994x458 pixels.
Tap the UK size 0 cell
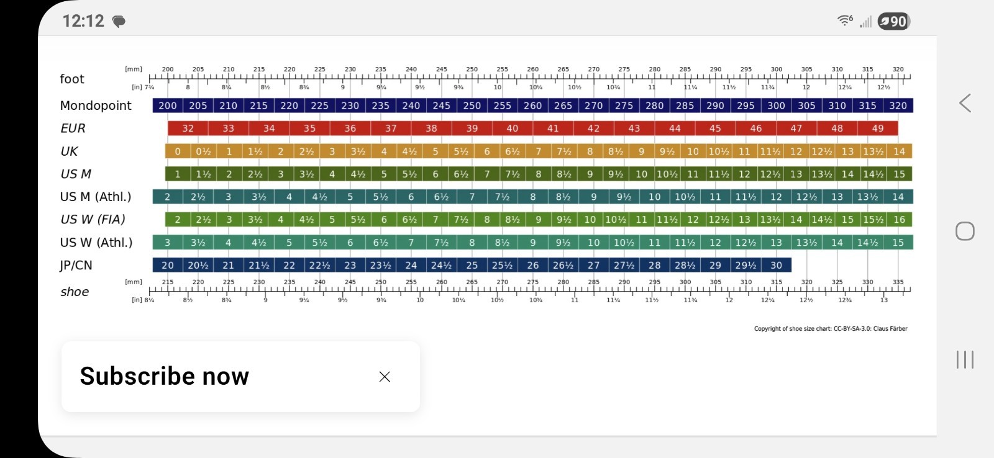[178, 151]
